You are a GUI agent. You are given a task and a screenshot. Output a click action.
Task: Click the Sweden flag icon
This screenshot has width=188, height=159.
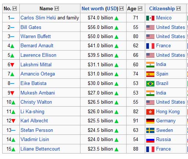pyautogui.click(x=150, y=130)
